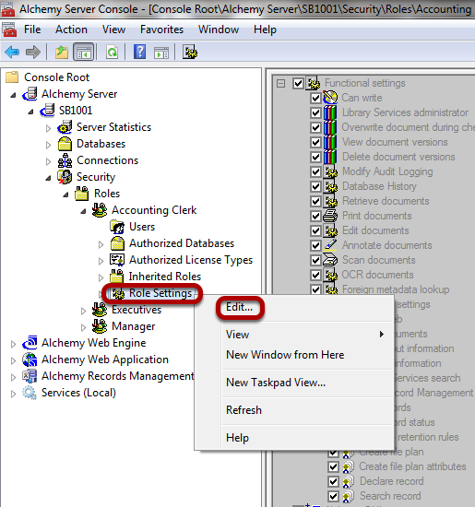Screen dimensions: 475x507
Task: Choose Edit... in the context menu
Action: 240,307
